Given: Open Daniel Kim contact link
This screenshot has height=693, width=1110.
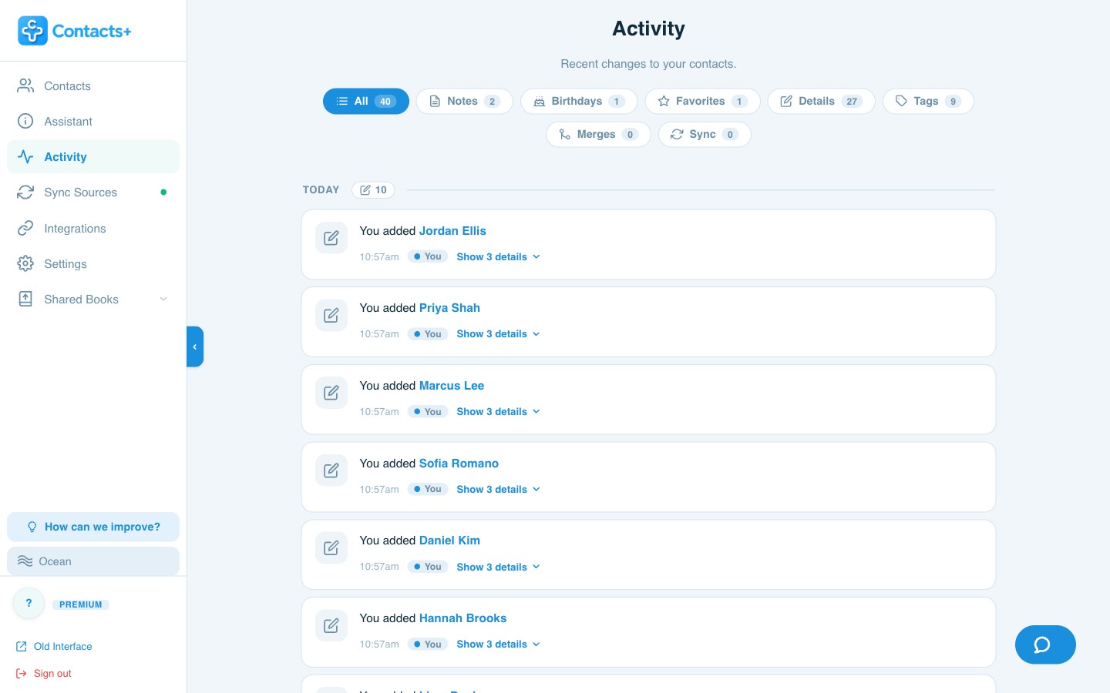Looking at the screenshot, I should pos(449,541).
